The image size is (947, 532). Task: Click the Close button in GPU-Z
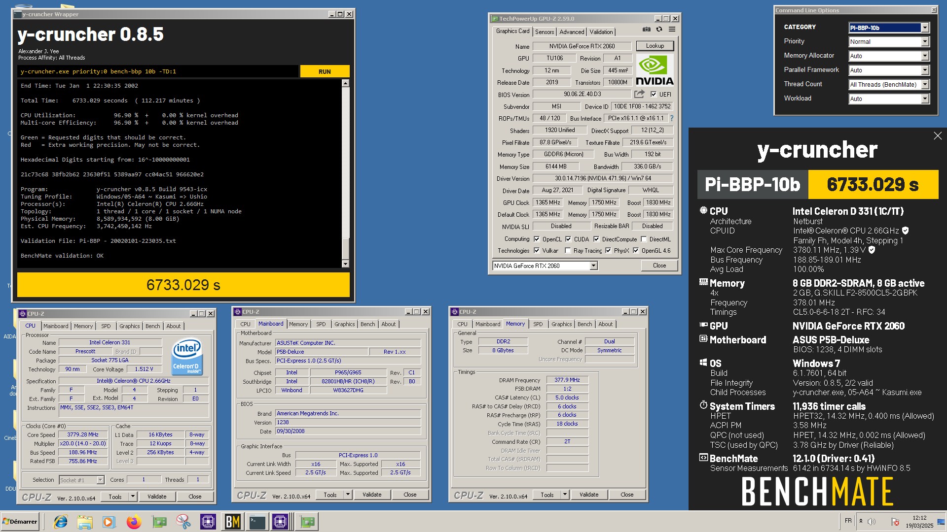[659, 266]
